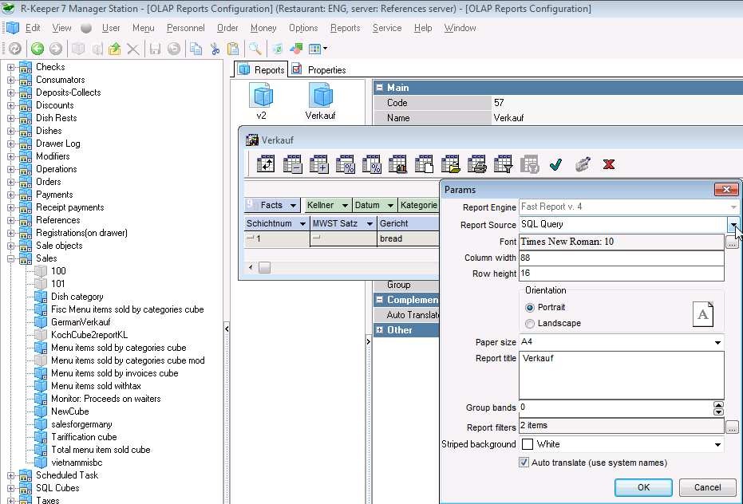Expand the Scheduled Task tree node
The height and width of the screenshot is (504, 743).
pyautogui.click(x=11, y=475)
